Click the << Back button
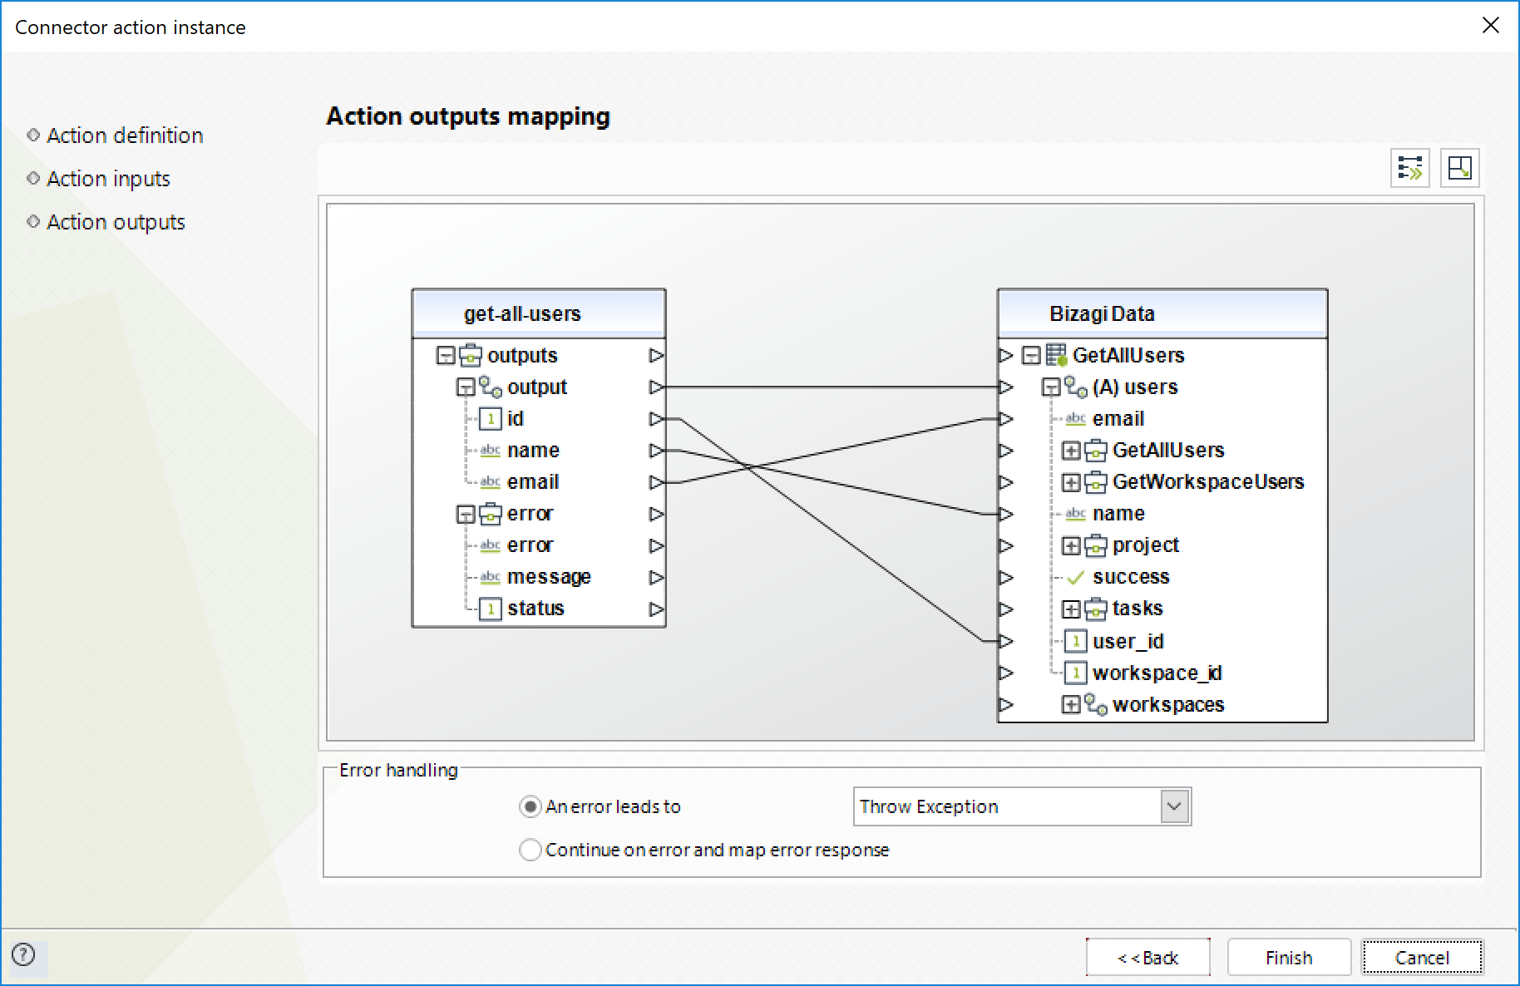The image size is (1520, 986). pyautogui.click(x=1147, y=958)
